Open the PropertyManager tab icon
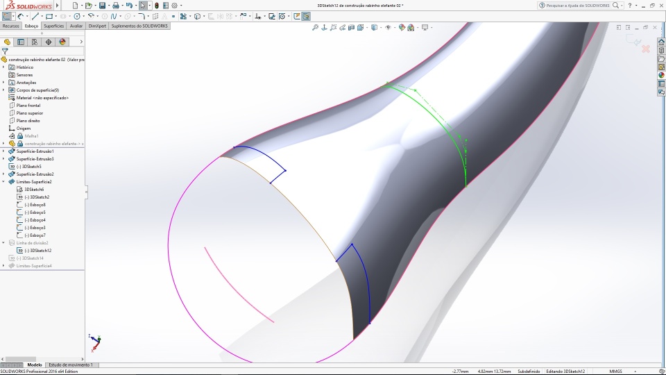Image resolution: width=666 pixels, height=375 pixels. tap(21, 42)
